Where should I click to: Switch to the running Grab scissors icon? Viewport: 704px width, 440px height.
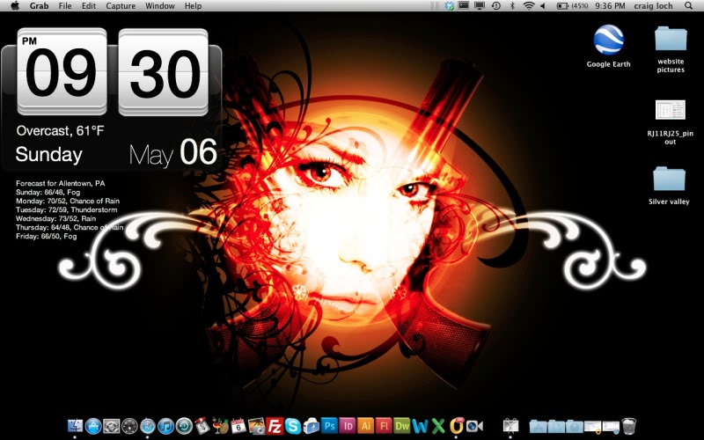pyautogui.click(x=510, y=426)
